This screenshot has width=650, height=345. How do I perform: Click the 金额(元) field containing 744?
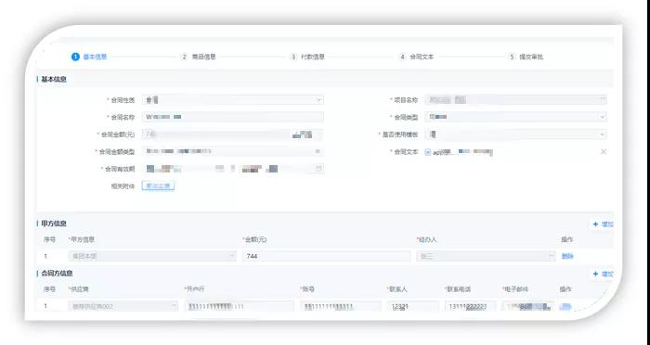point(327,256)
